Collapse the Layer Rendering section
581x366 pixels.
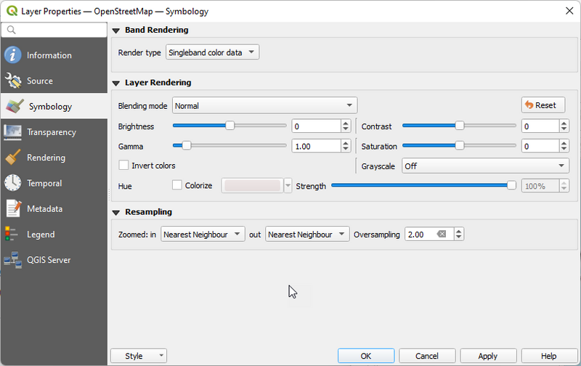(116, 83)
